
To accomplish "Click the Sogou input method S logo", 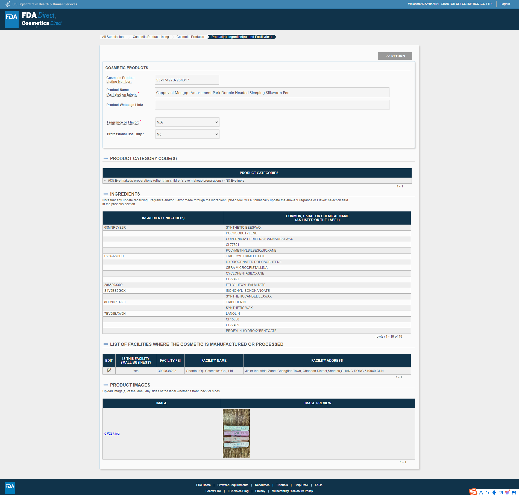I will tap(473, 492).
